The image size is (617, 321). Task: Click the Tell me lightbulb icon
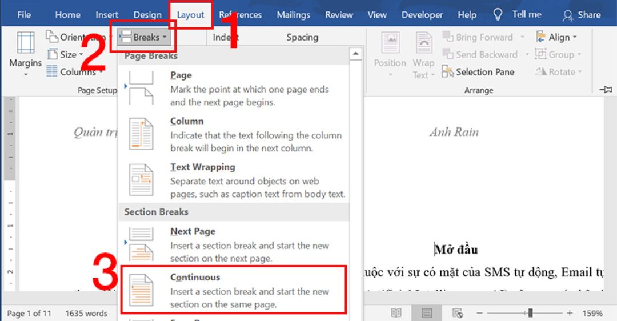point(498,15)
